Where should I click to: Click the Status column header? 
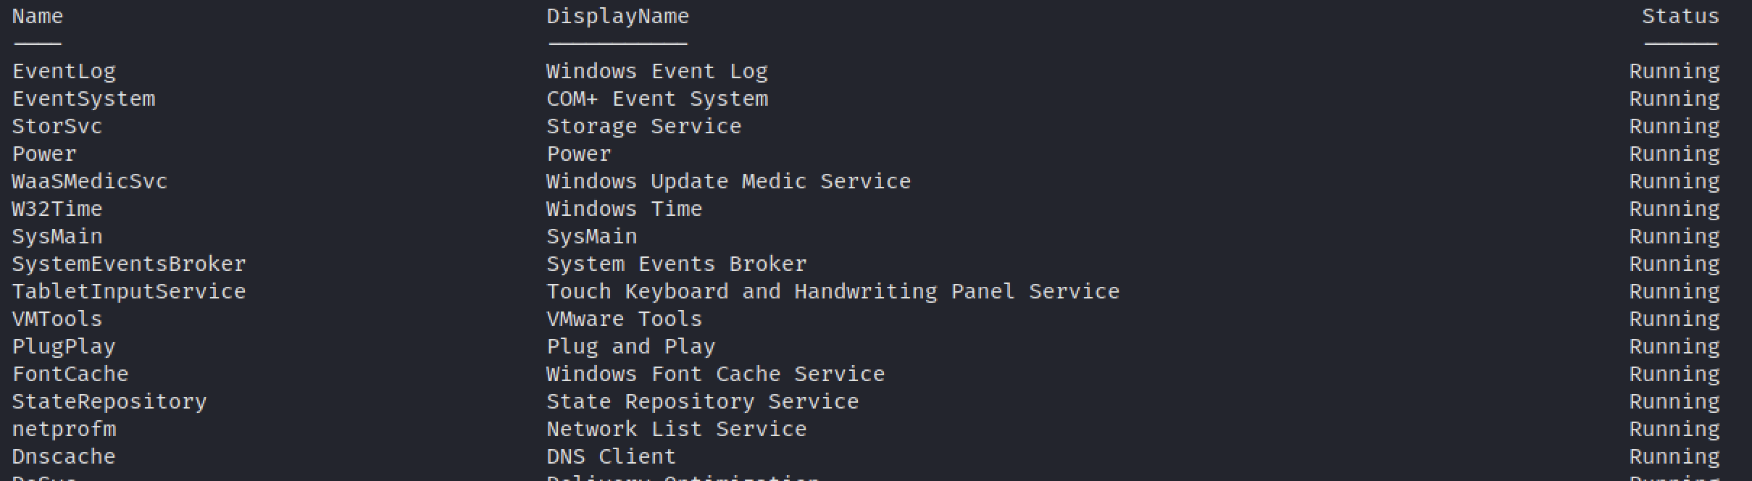click(1680, 17)
